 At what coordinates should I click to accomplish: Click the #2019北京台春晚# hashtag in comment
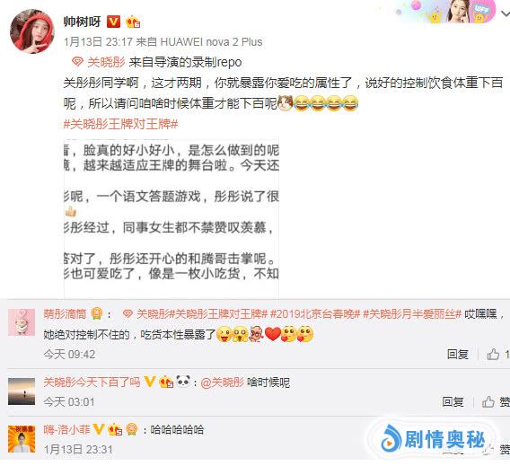pyautogui.click(x=315, y=314)
